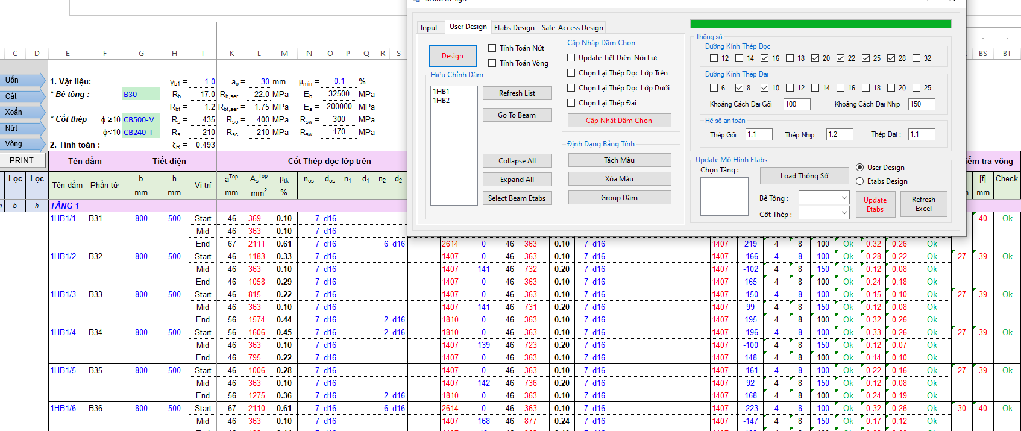The width and height of the screenshot is (1021, 431).
Task: Open the Etabs Design tab
Action: [x=514, y=28]
